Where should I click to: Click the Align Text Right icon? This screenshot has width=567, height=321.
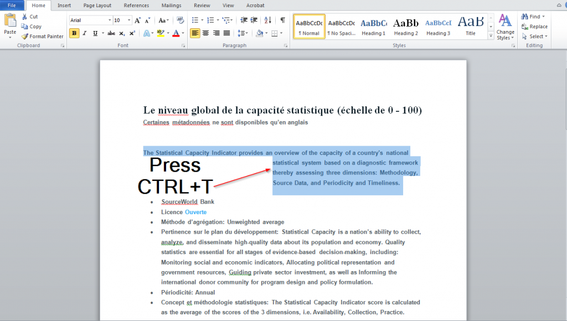tap(217, 33)
